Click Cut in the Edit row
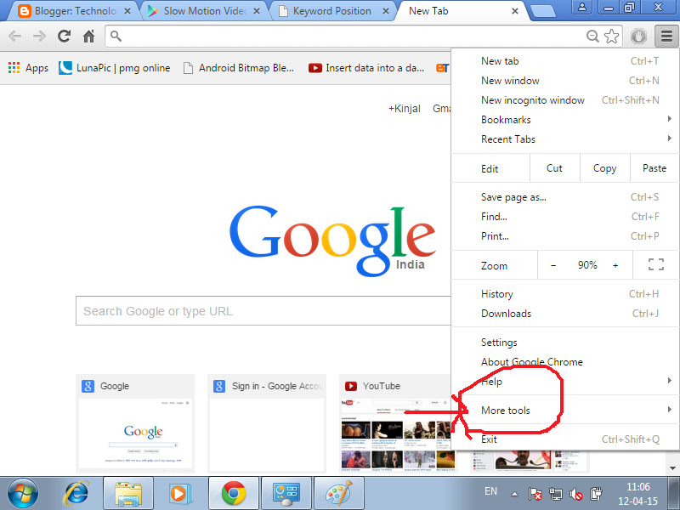Viewport: 680px width, 510px height. click(x=555, y=168)
